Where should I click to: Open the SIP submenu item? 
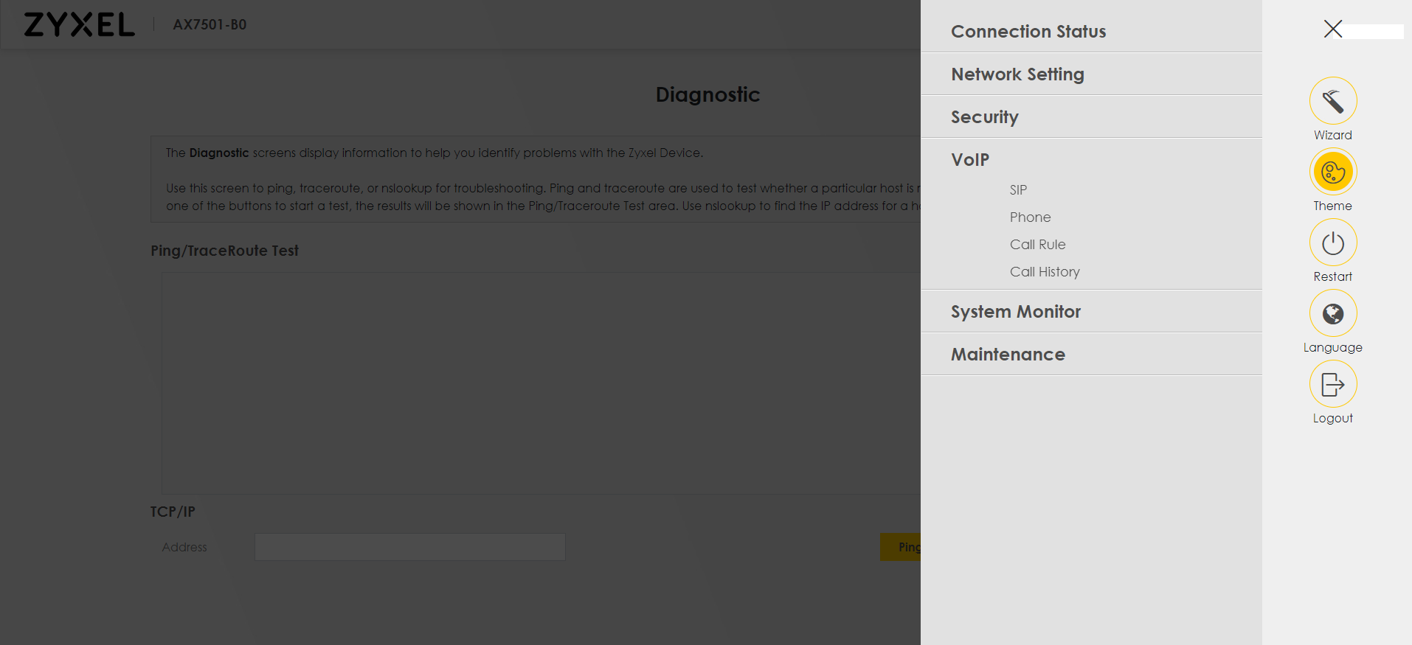pyautogui.click(x=1018, y=190)
